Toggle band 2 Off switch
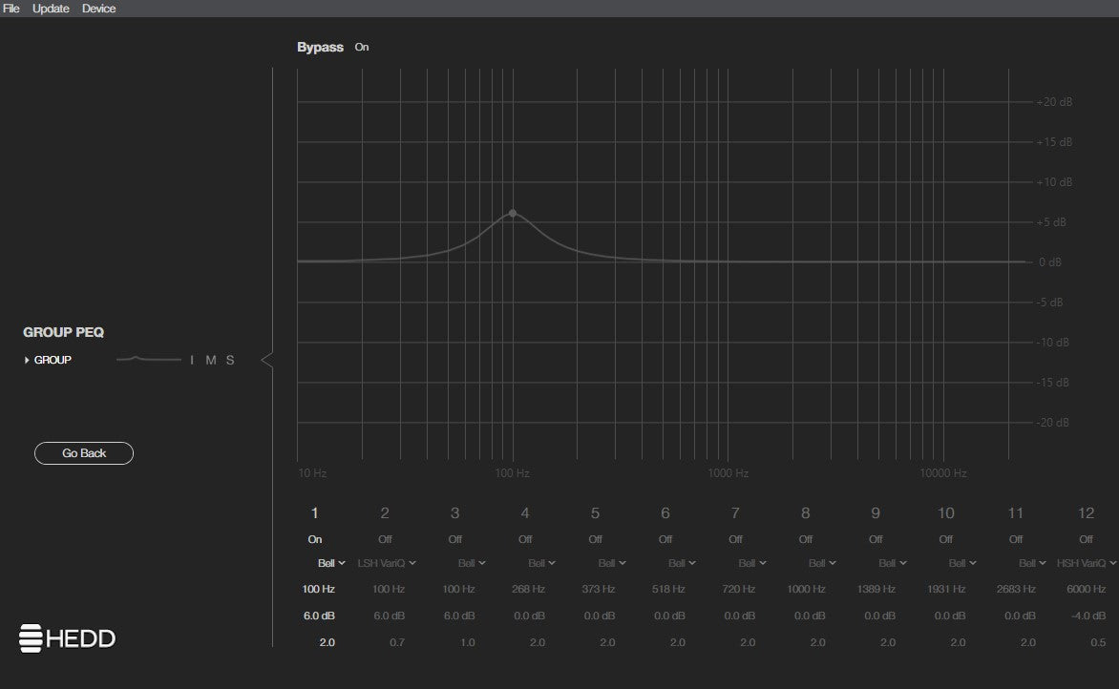The width and height of the screenshot is (1119, 689). (x=385, y=539)
